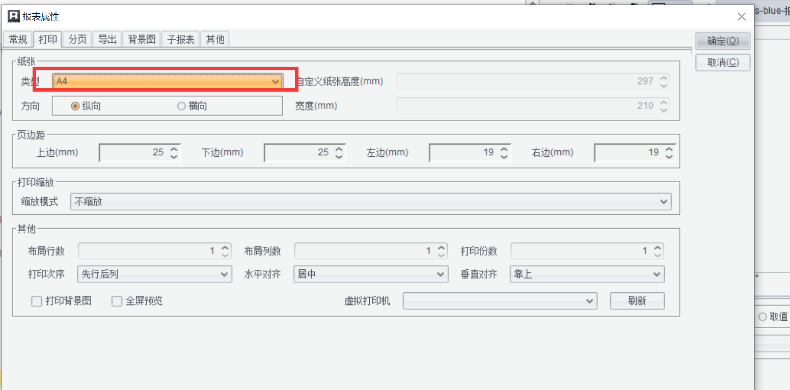Image resolution: width=790 pixels, height=390 pixels.
Task: Increase the 右边(mm) margin with up arrow
Action: click(x=669, y=149)
